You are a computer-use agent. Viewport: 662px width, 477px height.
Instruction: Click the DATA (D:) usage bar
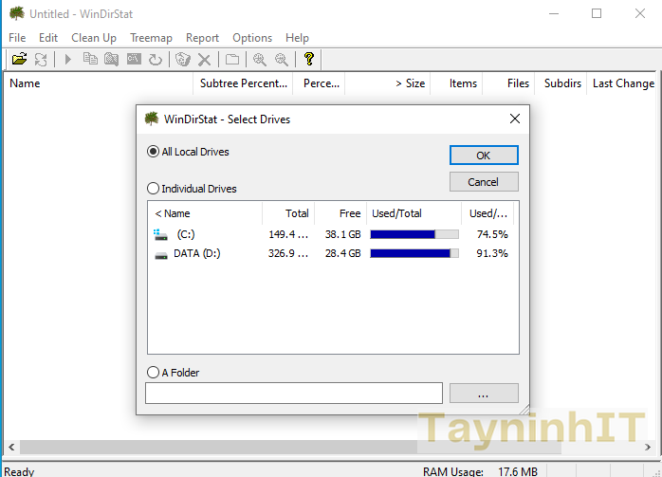click(x=414, y=253)
